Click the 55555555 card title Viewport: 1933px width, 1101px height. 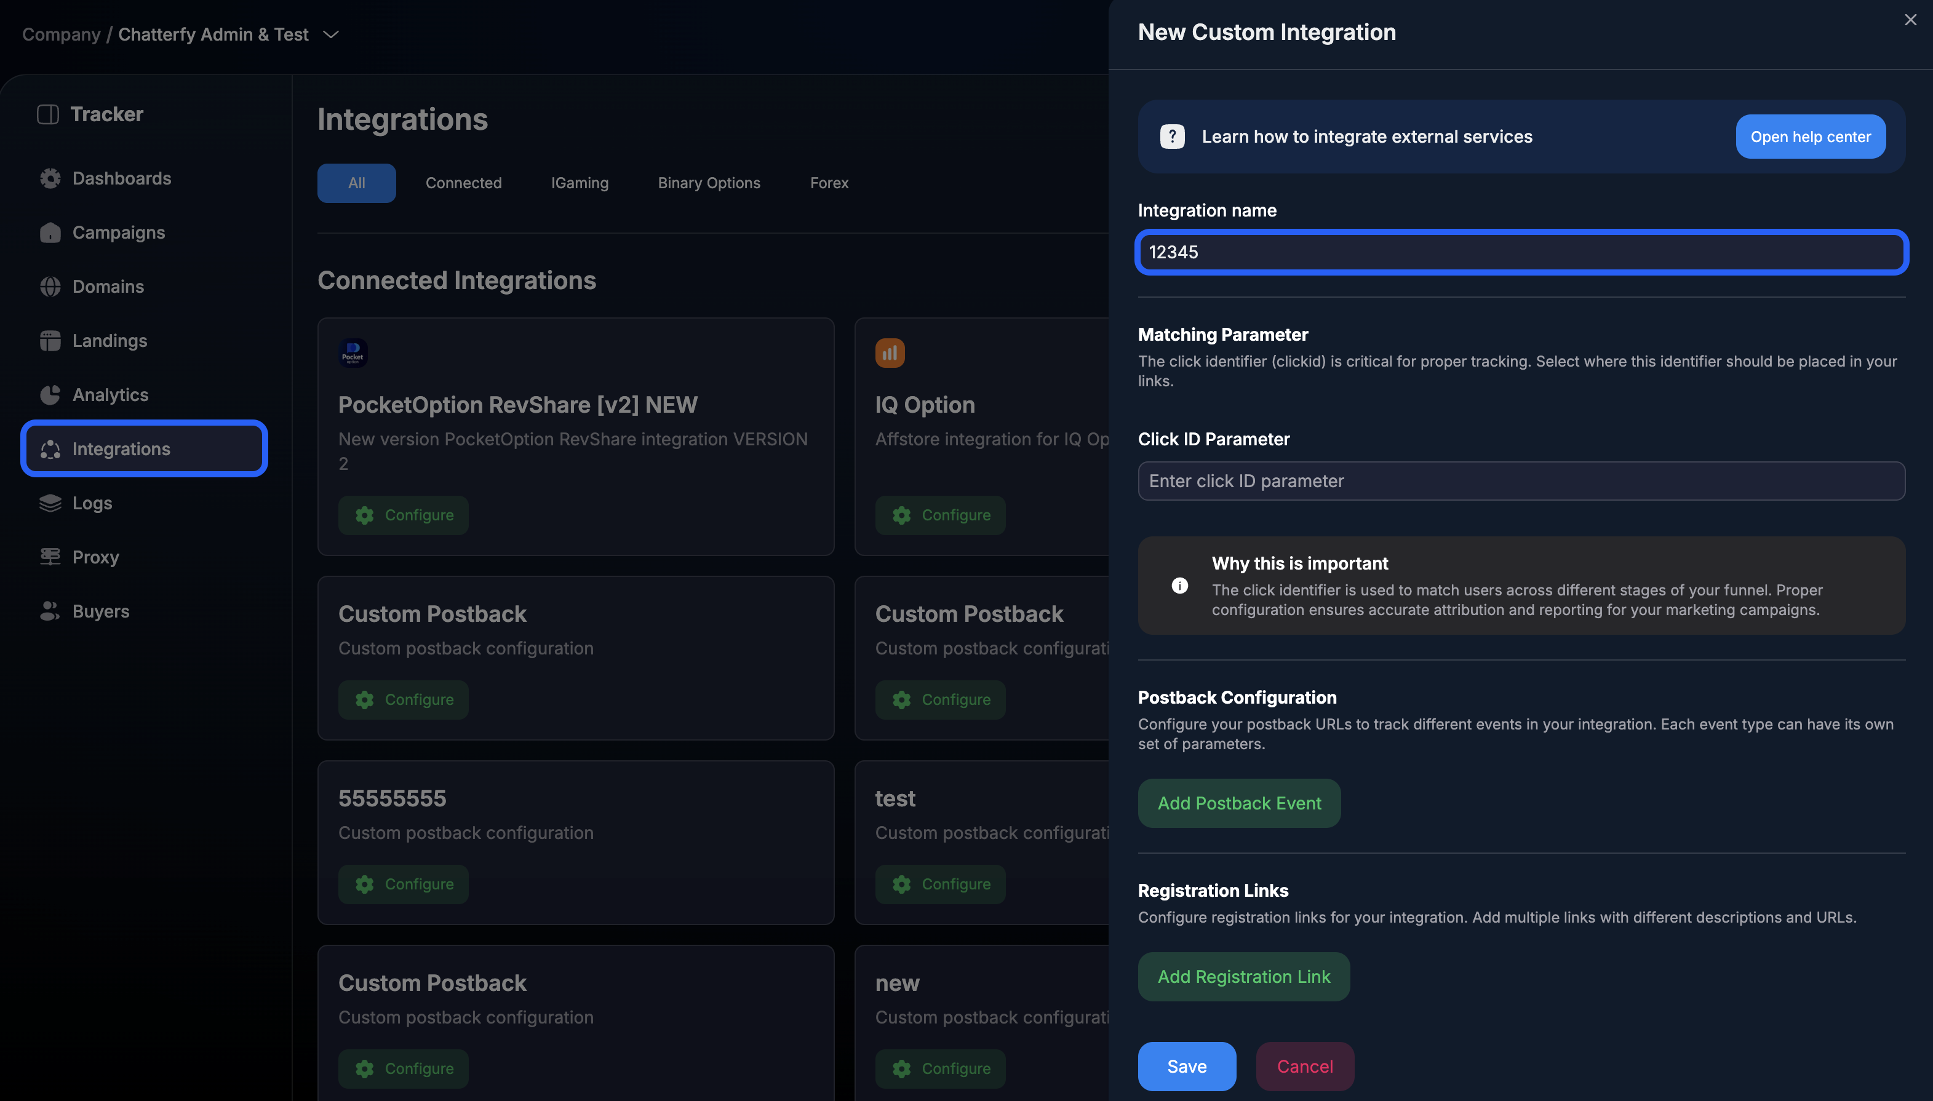pyautogui.click(x=393, y=798)
